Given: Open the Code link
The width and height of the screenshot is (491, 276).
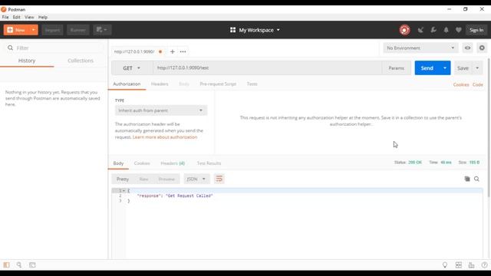Looking at the screenshot, I should [477, 84].
